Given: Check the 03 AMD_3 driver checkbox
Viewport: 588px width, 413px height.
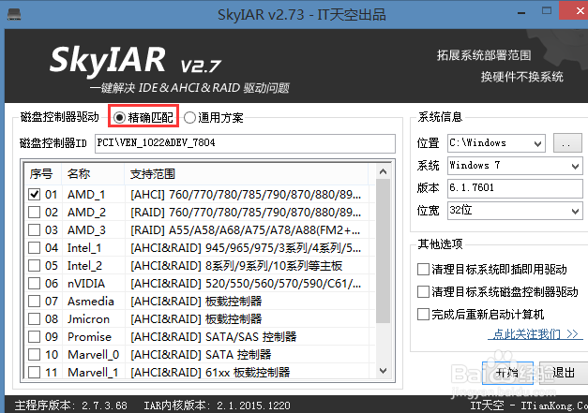Looking at the screenshot, I should (34, 229).
